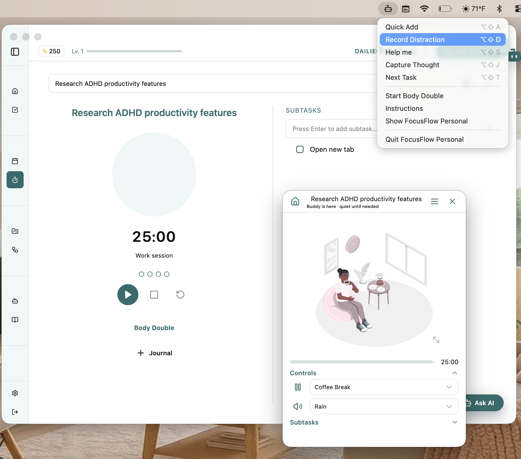The height and width of the screenshot is (459, 521).
Task: Open the Journal book sidebar icon
Action: click(x=15, y=320)
